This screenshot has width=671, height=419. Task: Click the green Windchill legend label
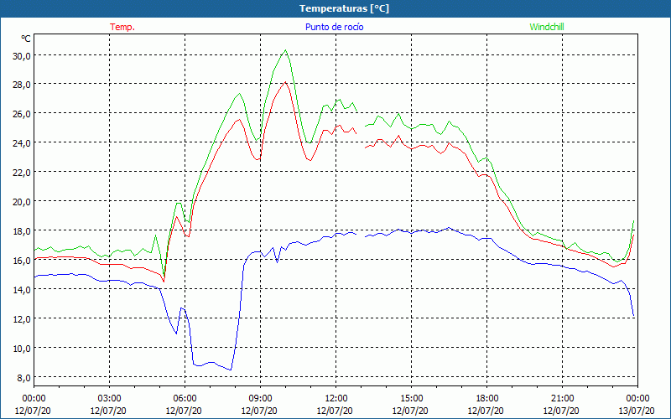click(x=547, y=27)
